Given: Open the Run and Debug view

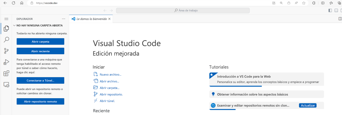Looking at the screenshot, I should click(x=6, y=62).
